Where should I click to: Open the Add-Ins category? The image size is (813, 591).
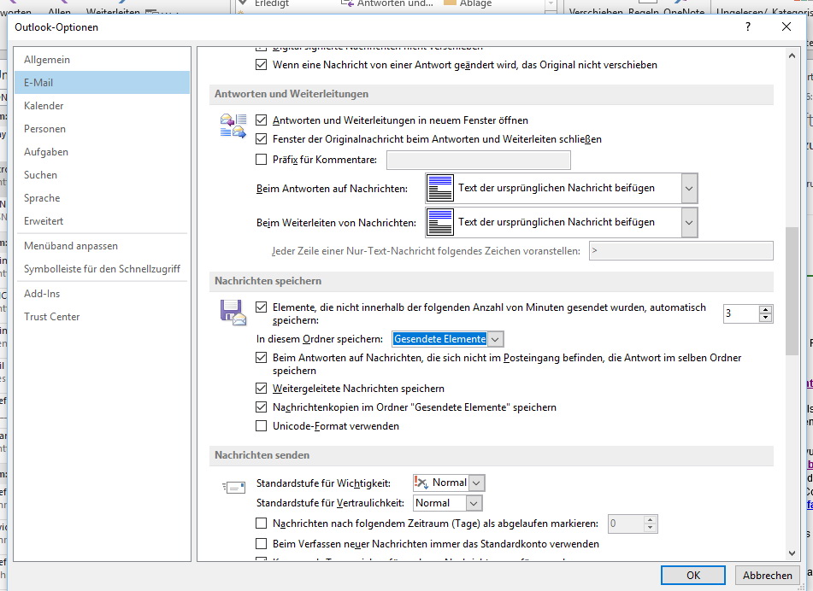click(x=102, y=294)
